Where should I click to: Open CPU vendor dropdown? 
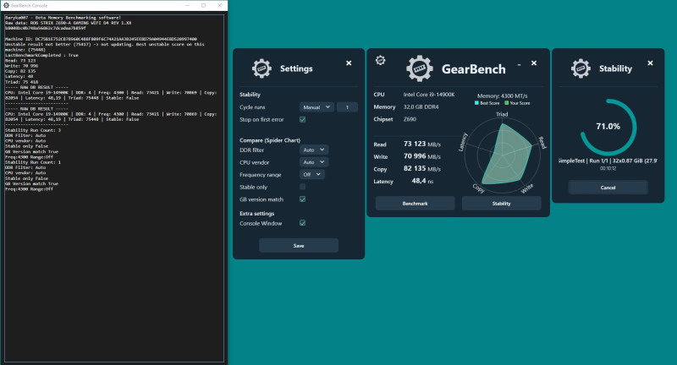tap(313, 162)
